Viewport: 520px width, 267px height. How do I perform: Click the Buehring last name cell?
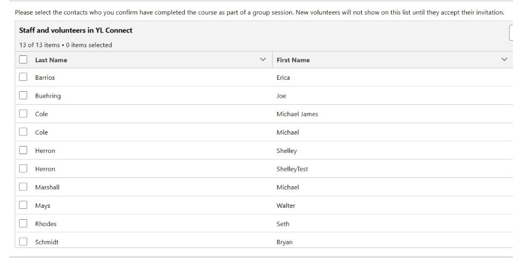click(48, 96)
